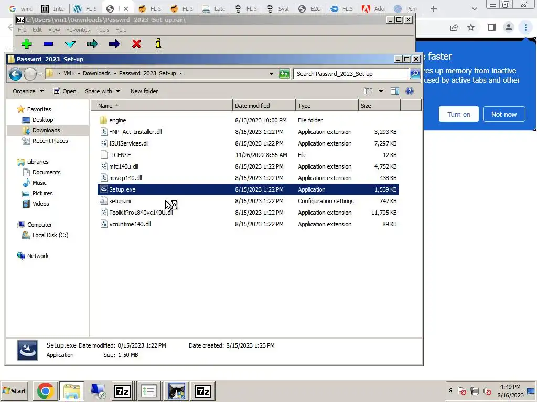Expand the Downloads breadcrumb dropdown

coord(115,73)
